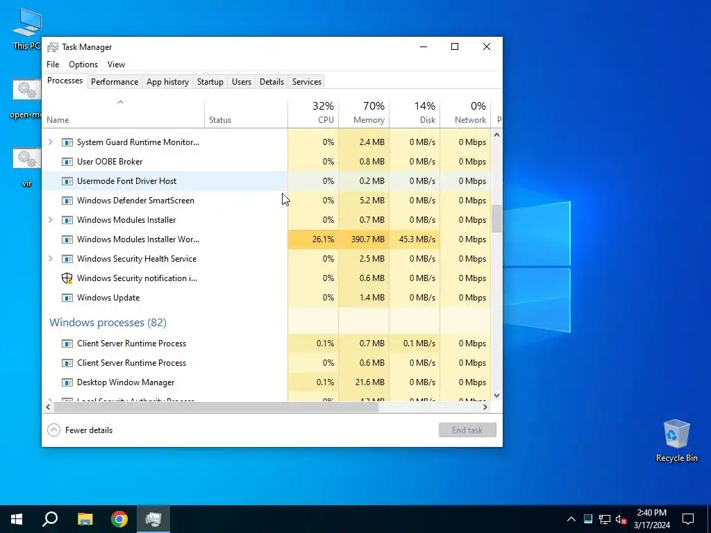This screenshot has width=711, height=533.
Task: Click the End task button
Action: click(467, 430)
